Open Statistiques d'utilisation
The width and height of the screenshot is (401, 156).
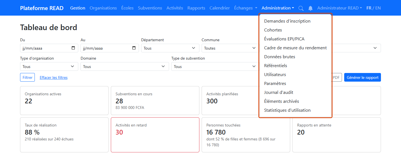295,110
